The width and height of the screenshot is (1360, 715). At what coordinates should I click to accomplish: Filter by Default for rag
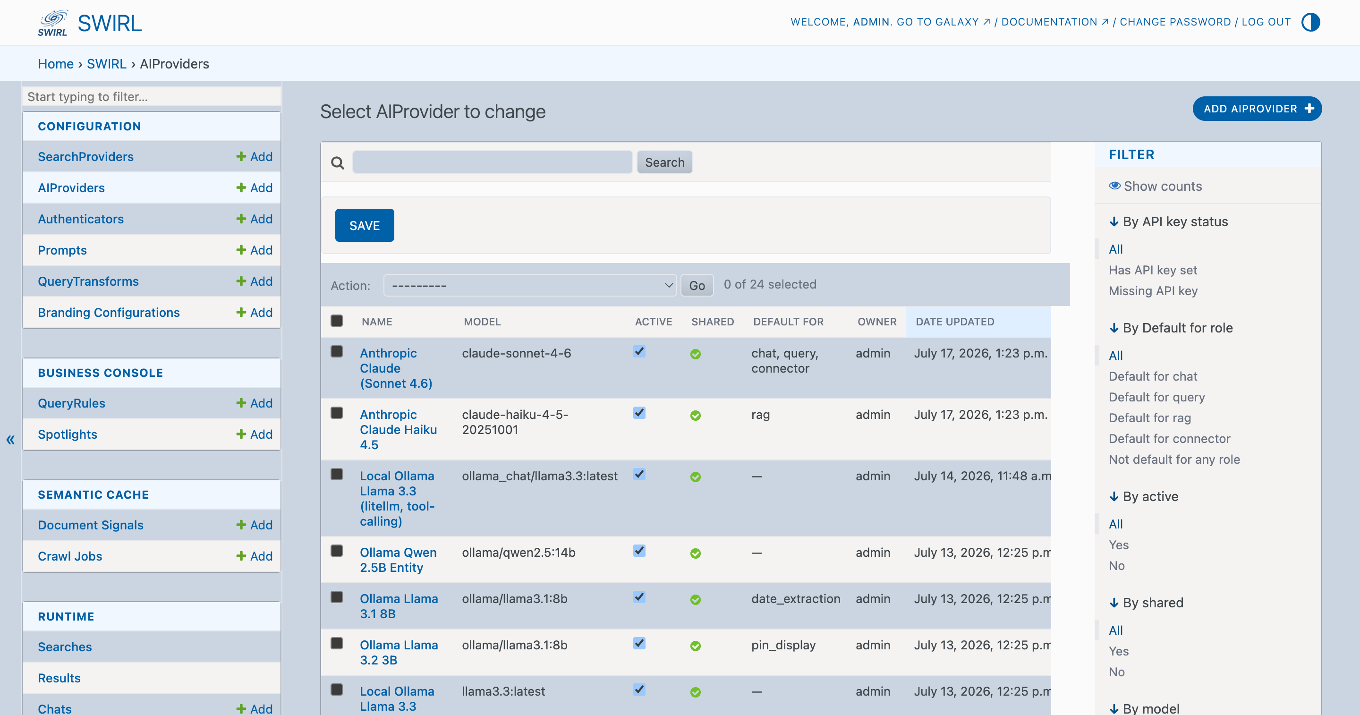(x=1150, y=417)
